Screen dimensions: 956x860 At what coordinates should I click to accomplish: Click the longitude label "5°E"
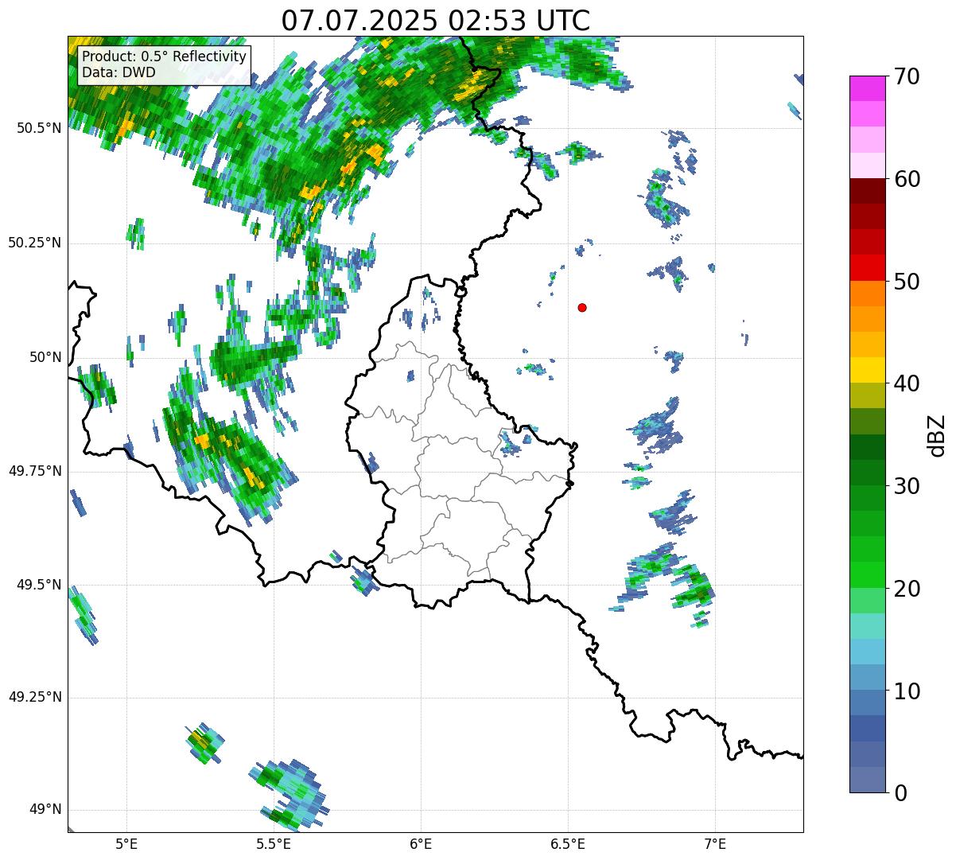coord(126,843)
